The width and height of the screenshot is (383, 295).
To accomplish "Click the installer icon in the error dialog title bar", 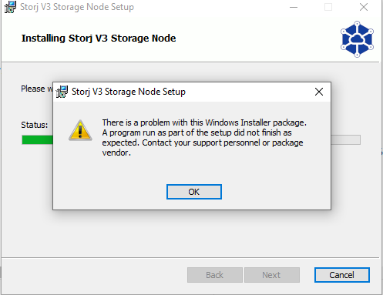I will tap(62, 92).
